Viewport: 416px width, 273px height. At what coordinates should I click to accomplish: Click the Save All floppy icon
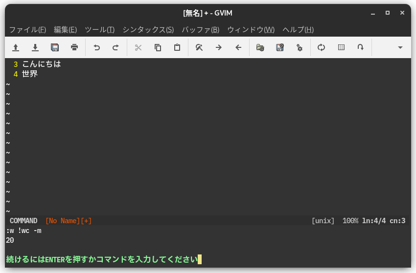click(55, 47)
